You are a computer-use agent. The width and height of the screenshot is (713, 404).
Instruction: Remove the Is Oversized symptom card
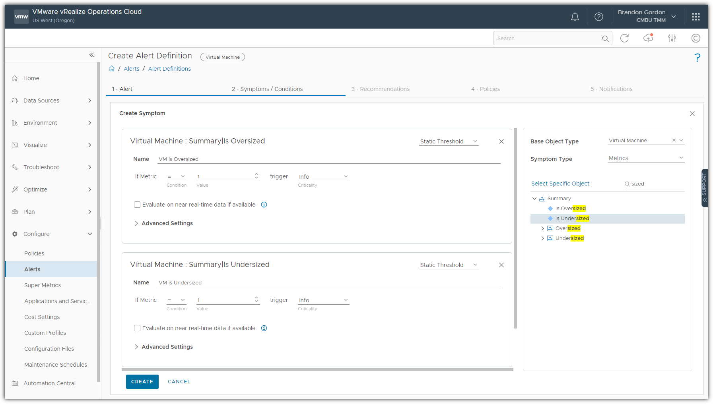click(x=501, y=141)
